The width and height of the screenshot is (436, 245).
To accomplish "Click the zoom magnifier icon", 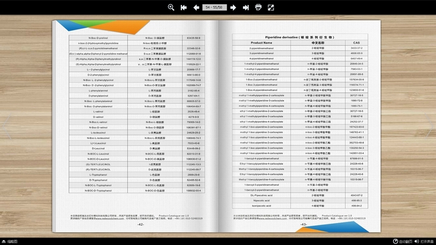I will (x=171, y=7).
